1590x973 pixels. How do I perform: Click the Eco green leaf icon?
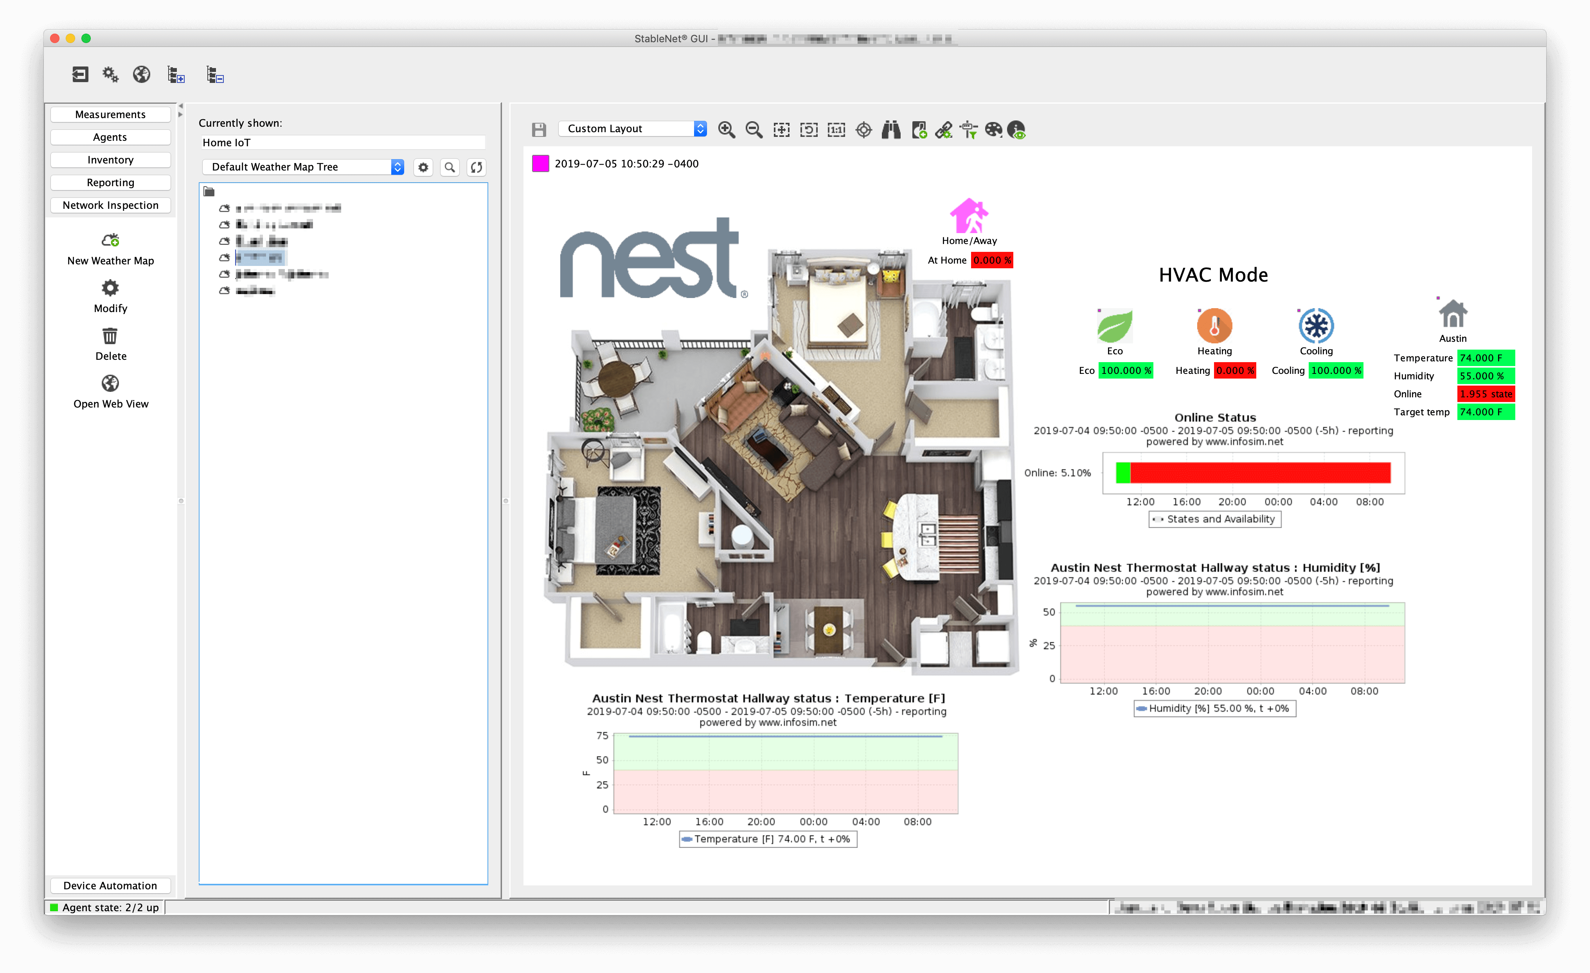[1114, 326]
